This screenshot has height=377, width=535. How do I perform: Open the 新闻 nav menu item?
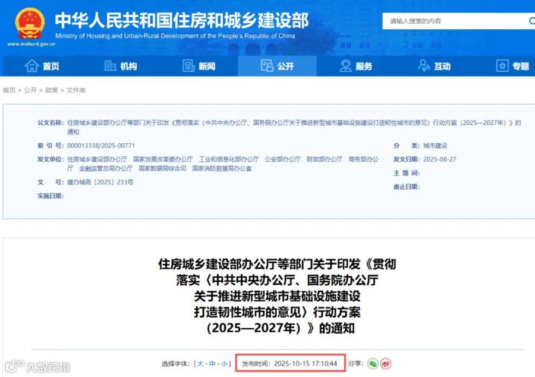tap(199, 66)
